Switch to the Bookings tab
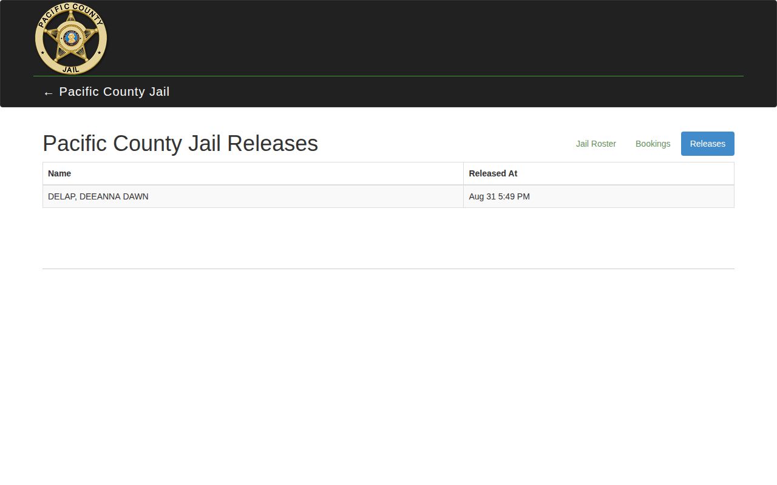 [653, 144]
